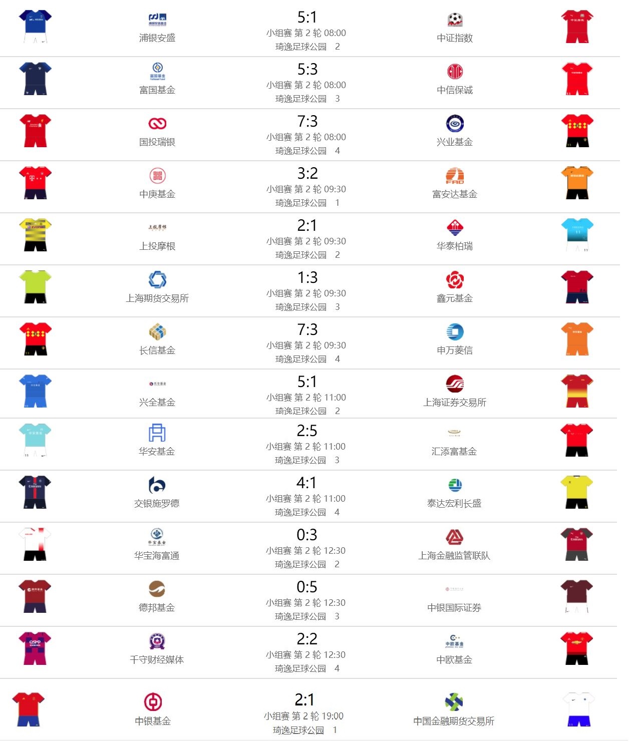Click 上投摩根's yellow and black jersey
629x742 pixels.
[35, 234]
